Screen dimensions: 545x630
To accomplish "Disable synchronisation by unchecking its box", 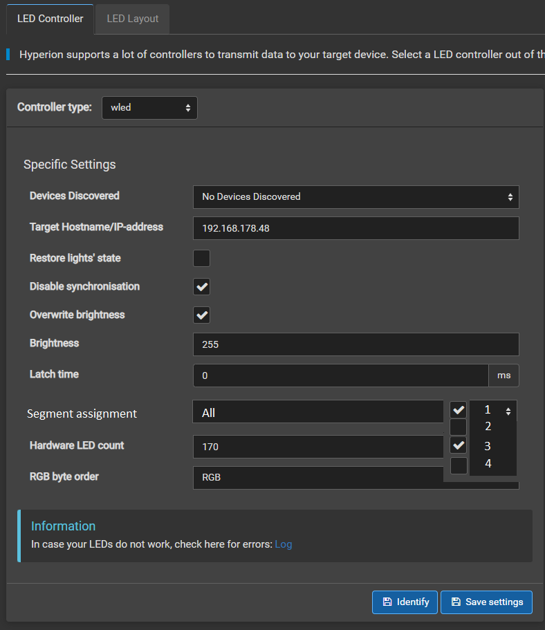I will [201, 286].
